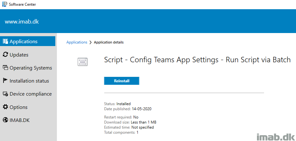
Task: Click the Updates refresh arrows icon
Action: click(5, 55)
